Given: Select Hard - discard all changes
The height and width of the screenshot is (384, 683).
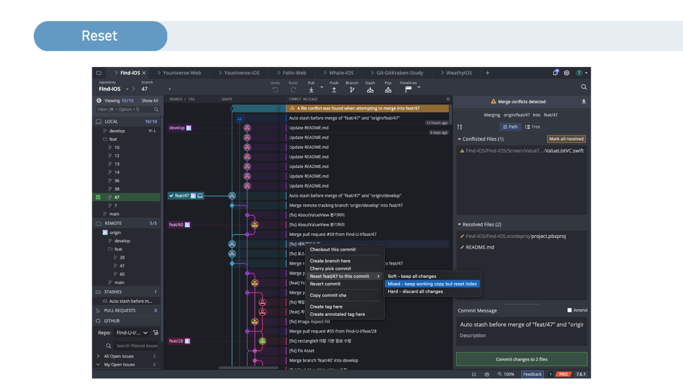Looking at the screenshot, I should pyautogui.click(x=416, y=292).
